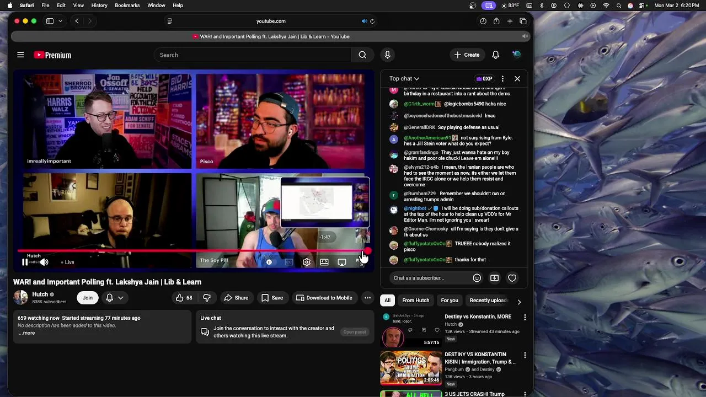
Task: Save video to a playlist
Action: [272, 298]
